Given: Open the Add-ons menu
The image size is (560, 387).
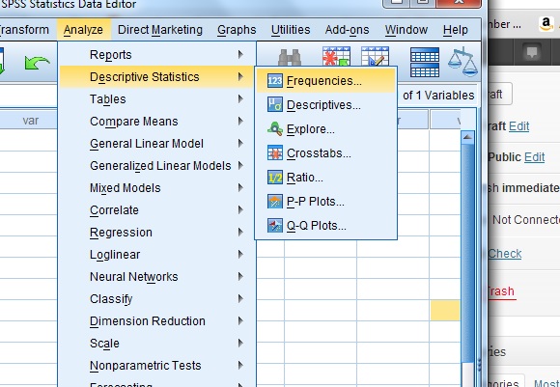Looking at the screenshot, I should tap(347, 30).
